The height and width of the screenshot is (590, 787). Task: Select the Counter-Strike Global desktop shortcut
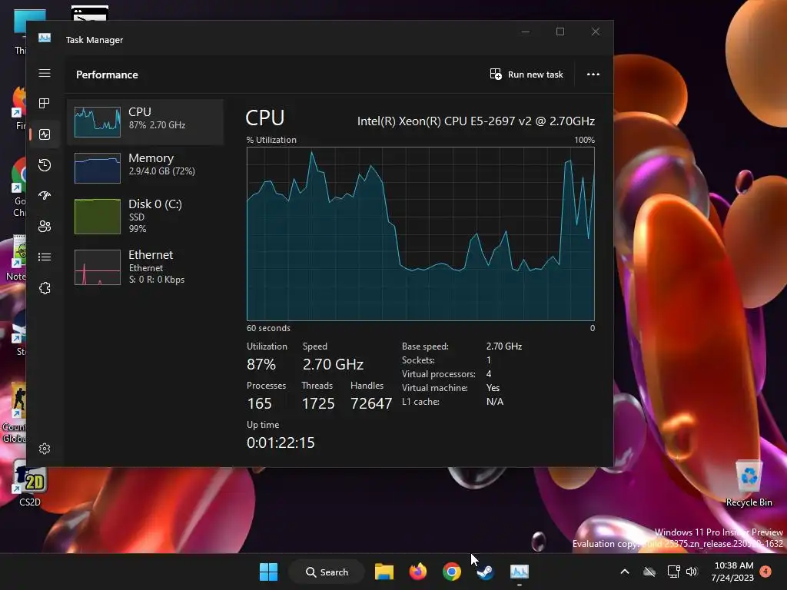pyautogui.click(x=15, y=413)
